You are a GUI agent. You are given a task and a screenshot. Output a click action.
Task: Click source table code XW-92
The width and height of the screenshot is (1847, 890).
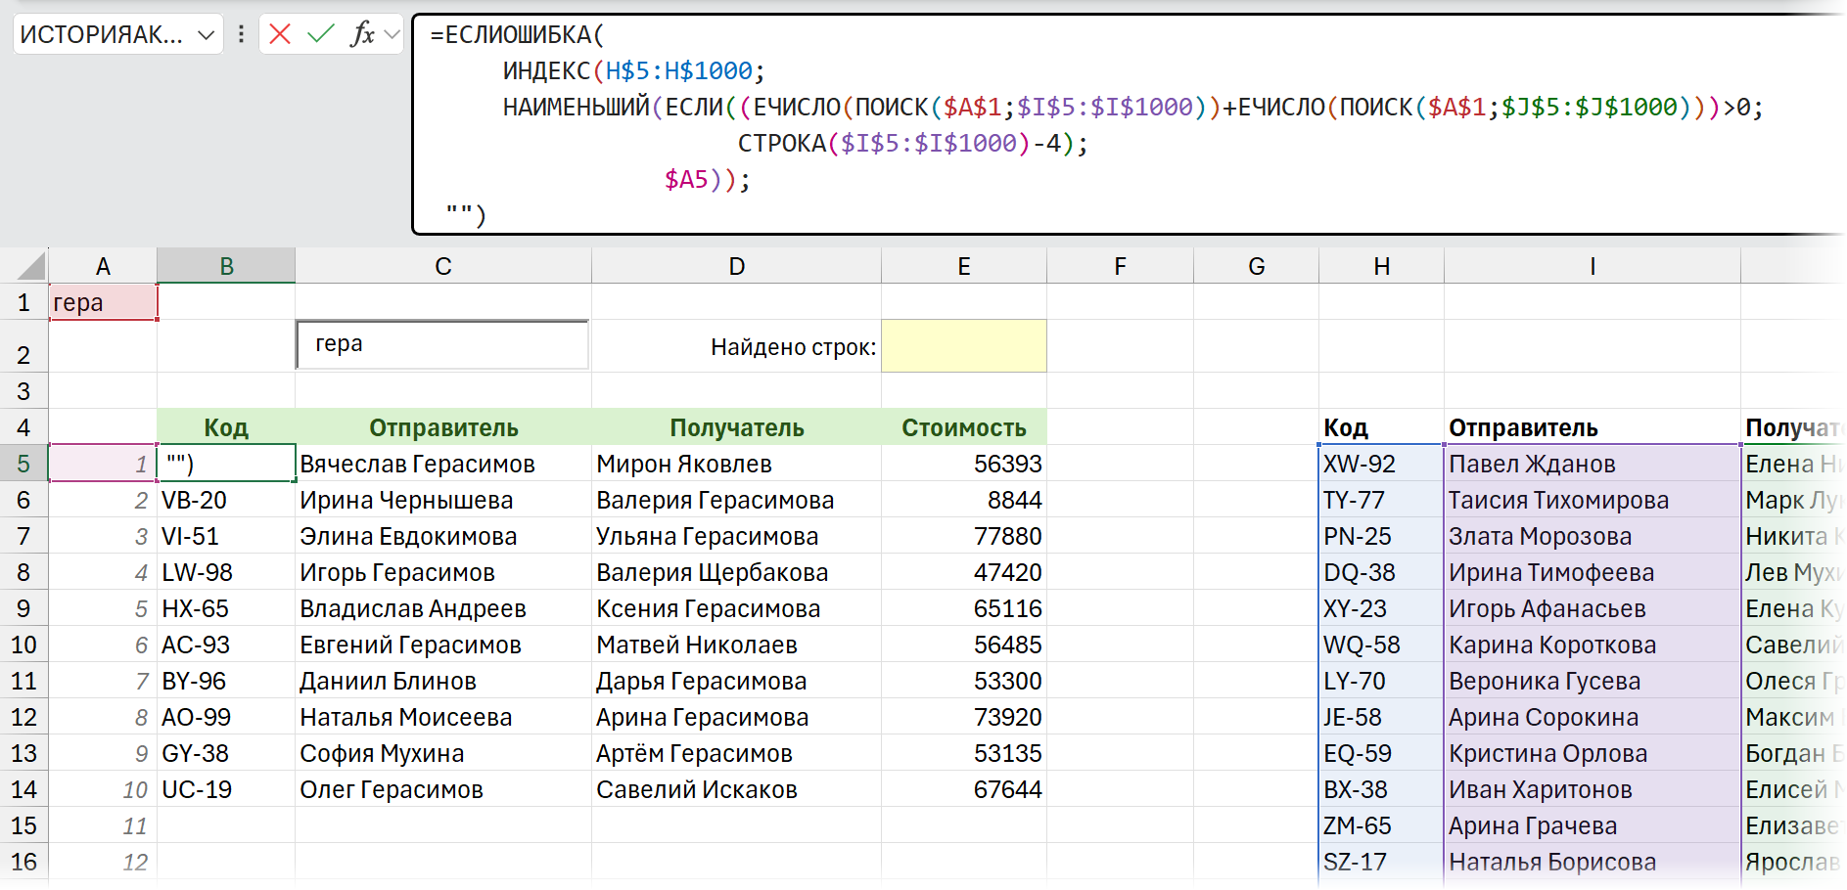coord(1381,464)
